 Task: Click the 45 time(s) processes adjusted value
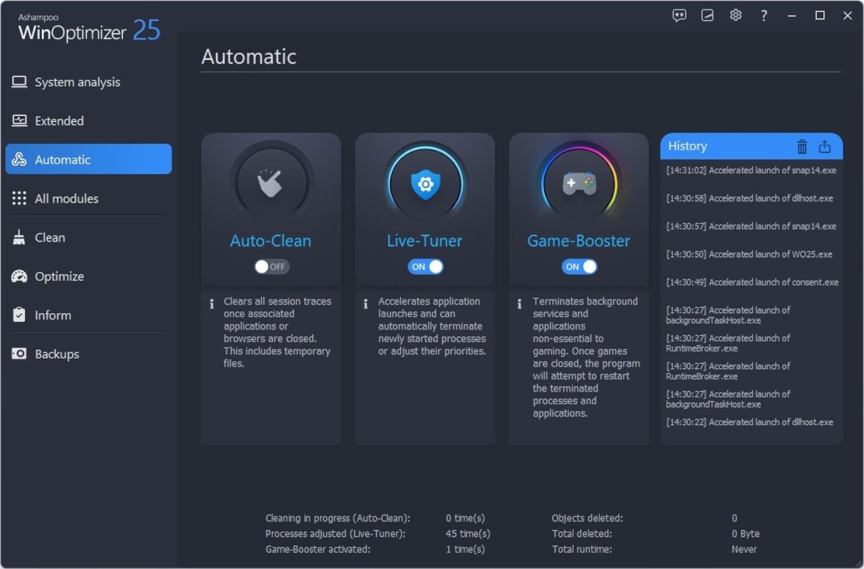[468, 534]
